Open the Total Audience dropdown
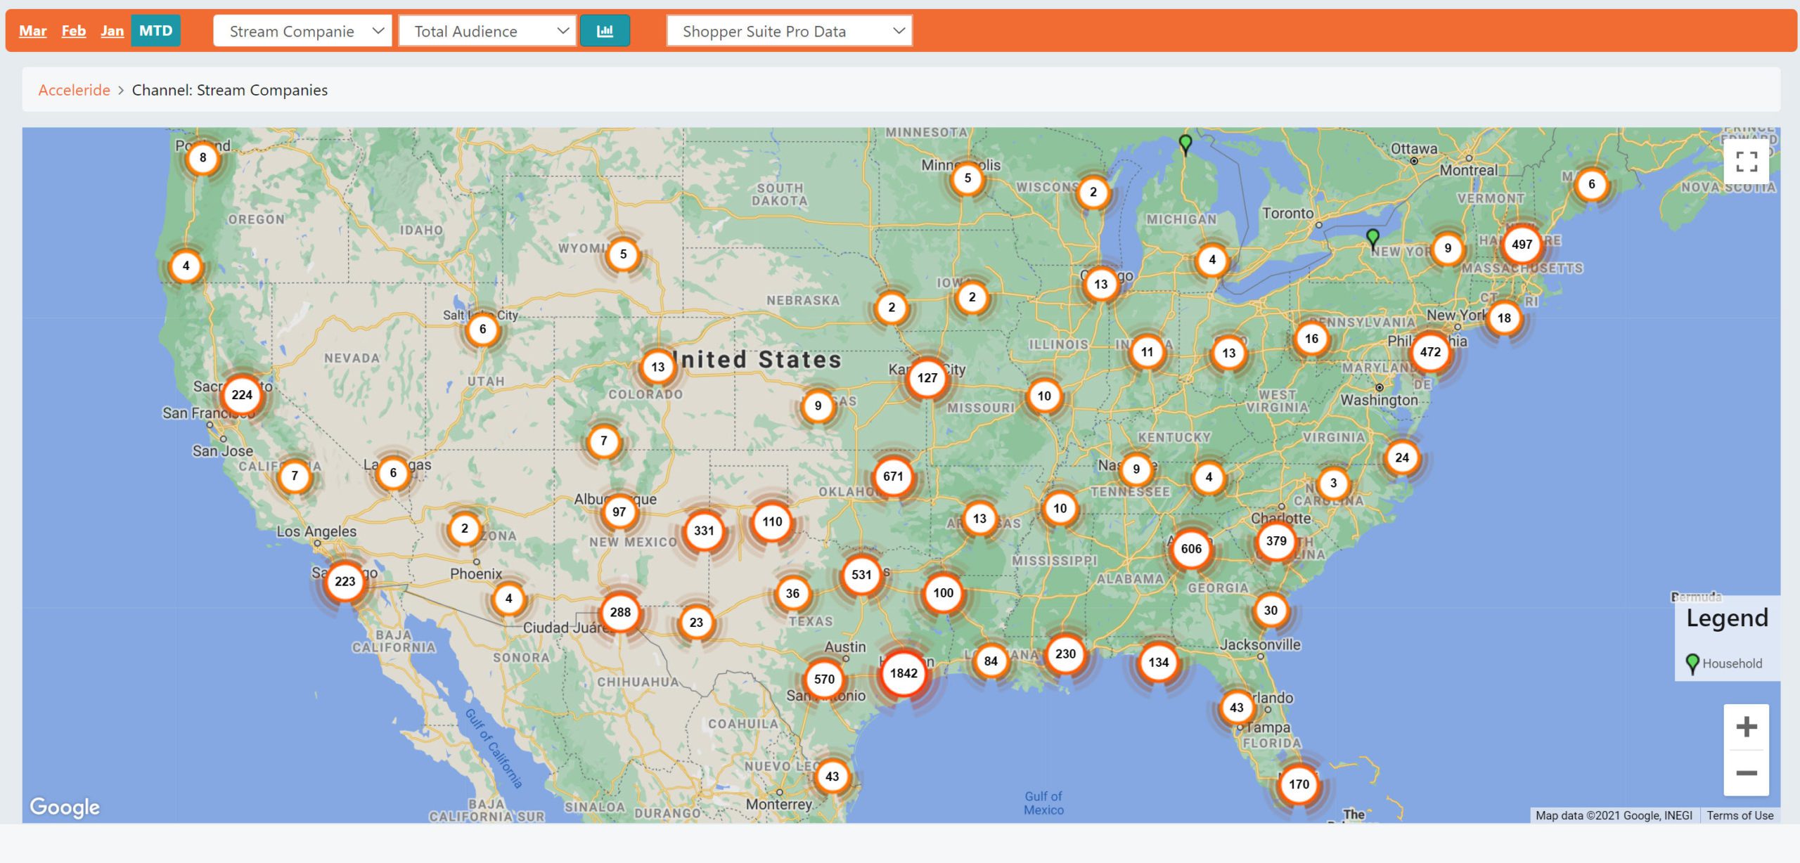 (x=487, y=31)
